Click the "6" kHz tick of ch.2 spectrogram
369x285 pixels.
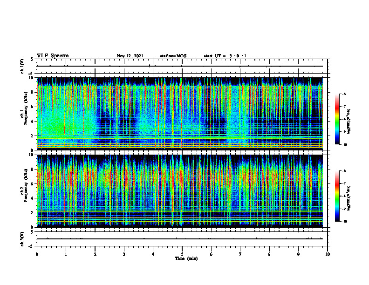point(33,184)
